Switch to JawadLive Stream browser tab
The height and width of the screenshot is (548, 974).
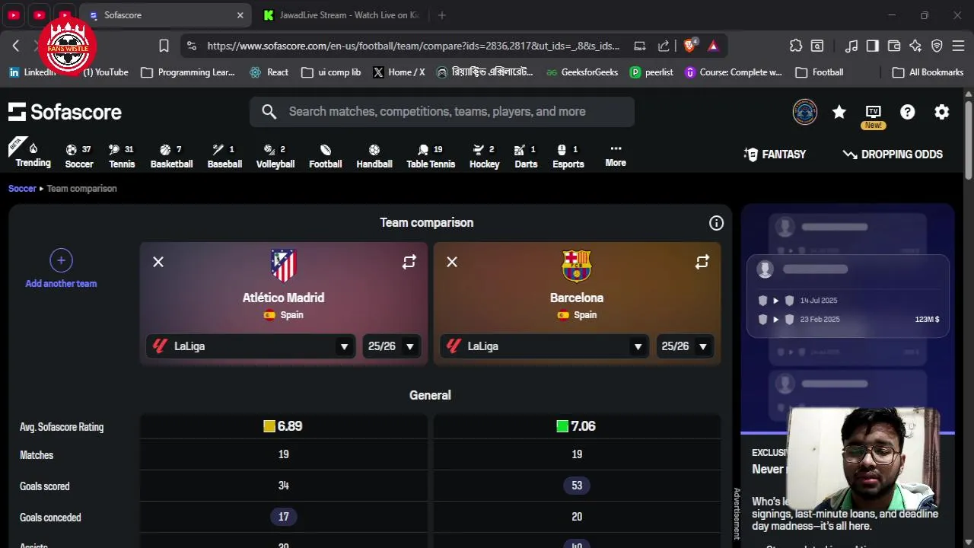342,15
